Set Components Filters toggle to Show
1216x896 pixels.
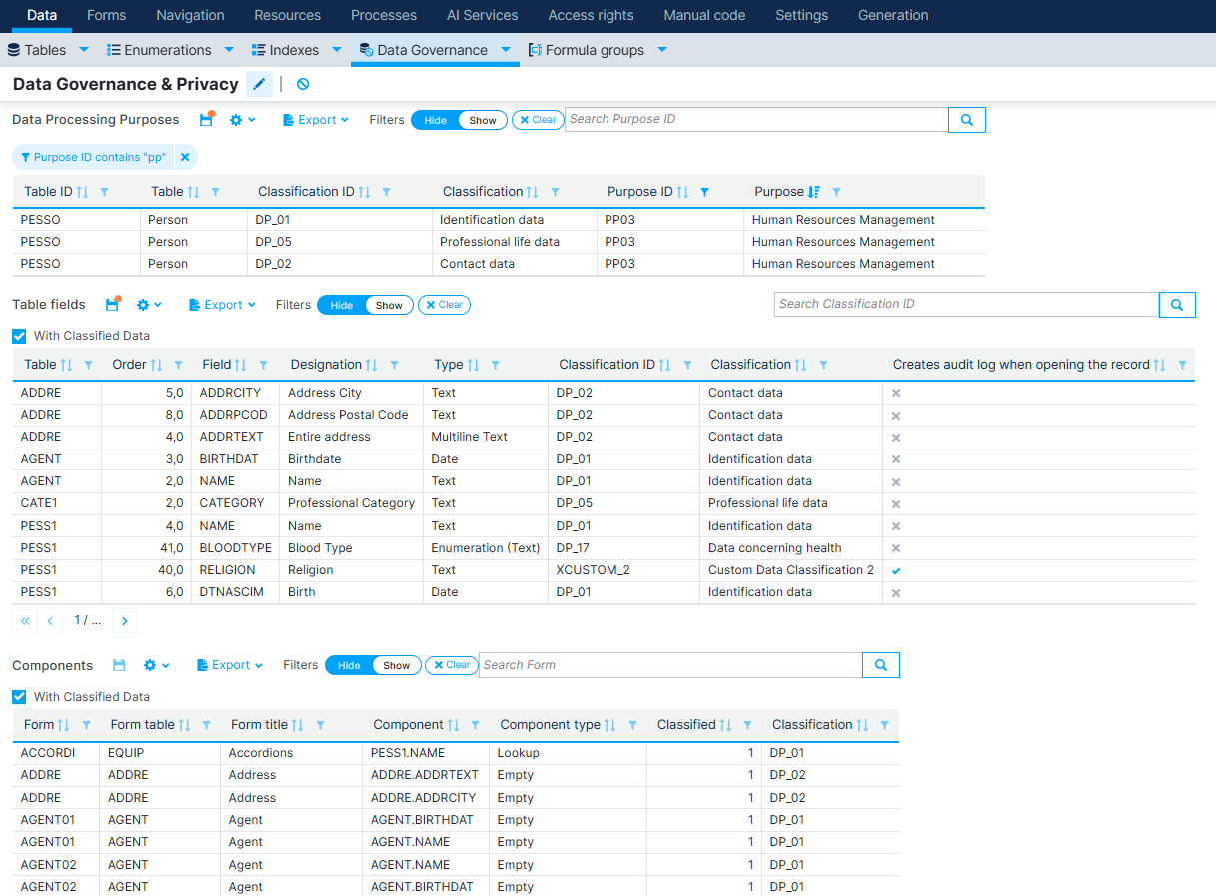click(x=397, y=665)
